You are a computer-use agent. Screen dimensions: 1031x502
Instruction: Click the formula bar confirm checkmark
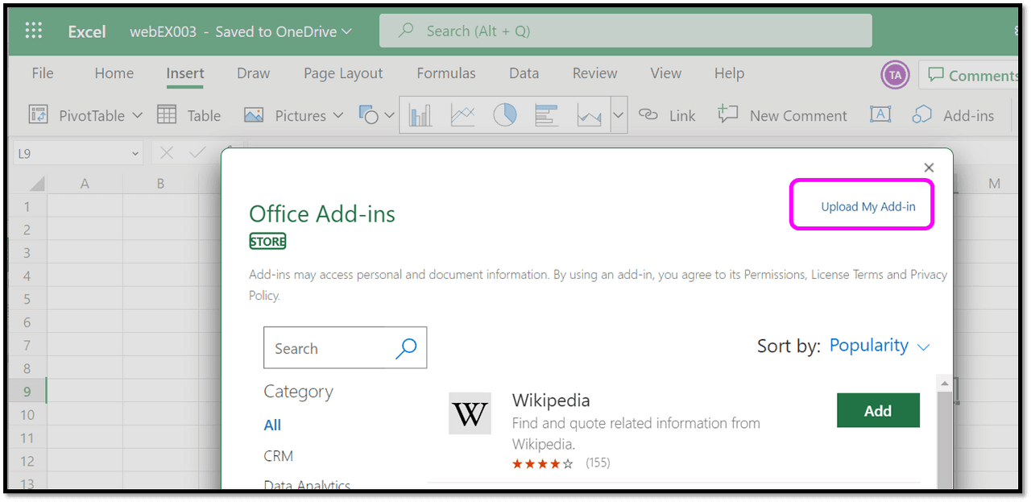197,153
